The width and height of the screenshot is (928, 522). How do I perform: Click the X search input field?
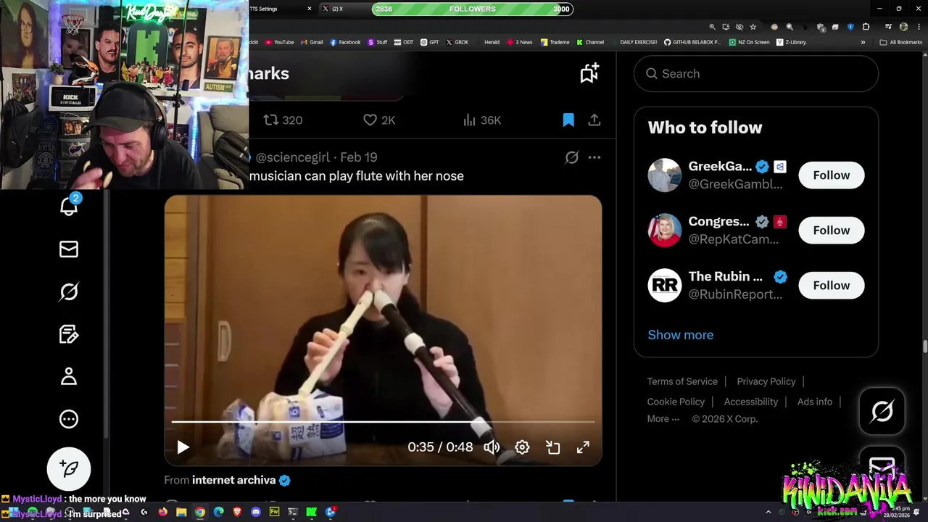pos(756,74)
